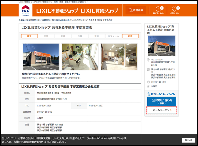
Task: Follow the 不動産・住宅情報サイト breadcrumb link
Action: point(29,20)
